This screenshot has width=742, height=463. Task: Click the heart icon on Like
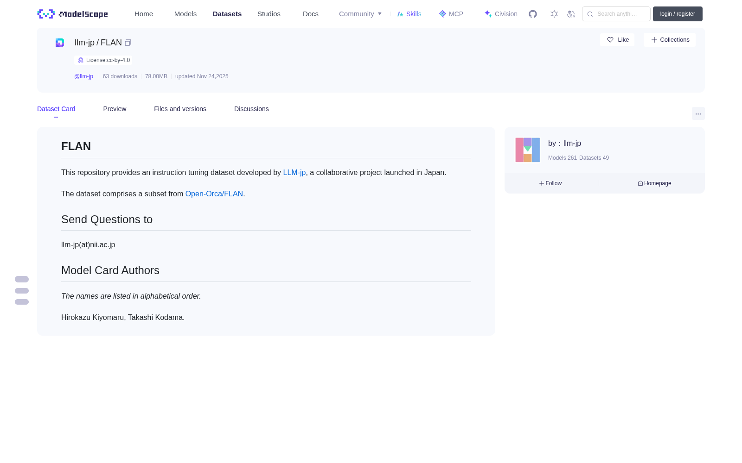click(610, 40)
